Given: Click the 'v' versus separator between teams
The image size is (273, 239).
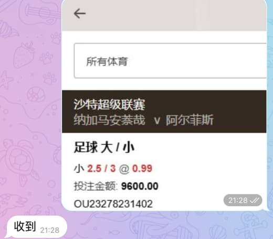Looking at the screenshot, I should click(156, 121).
